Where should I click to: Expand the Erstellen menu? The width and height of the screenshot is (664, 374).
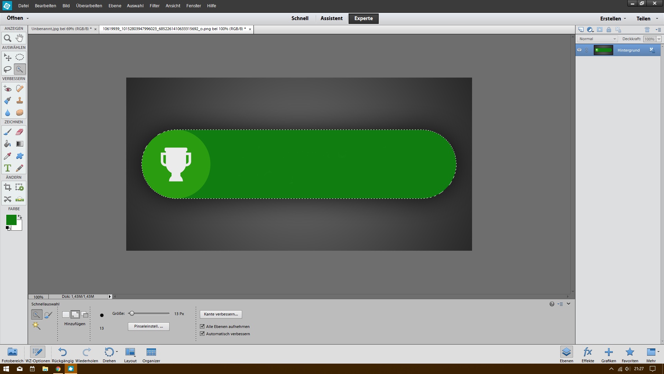[613, 19]
